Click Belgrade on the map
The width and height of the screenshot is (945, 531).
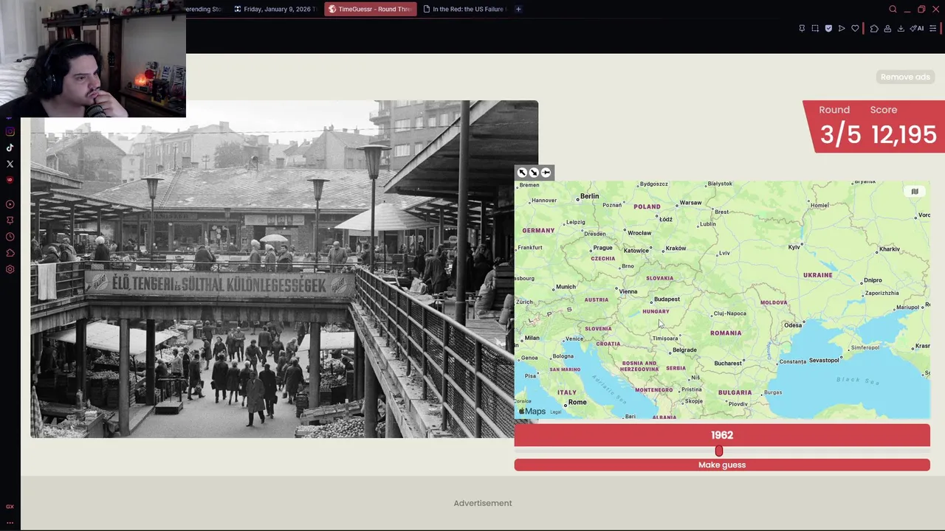coord(684,350)
